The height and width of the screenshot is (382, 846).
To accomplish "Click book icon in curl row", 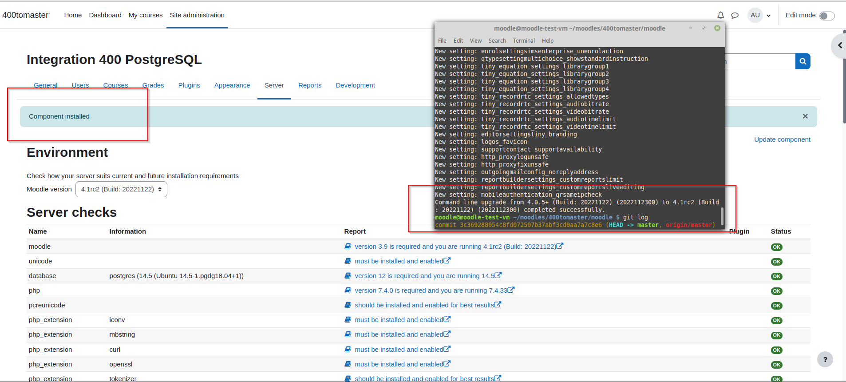I will pyautogui.click(x=348, y=349).
